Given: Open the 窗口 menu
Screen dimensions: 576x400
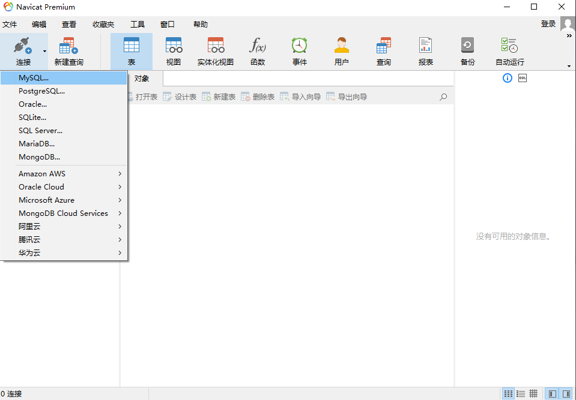Looking at the screenshot, I should click(168, 24).
